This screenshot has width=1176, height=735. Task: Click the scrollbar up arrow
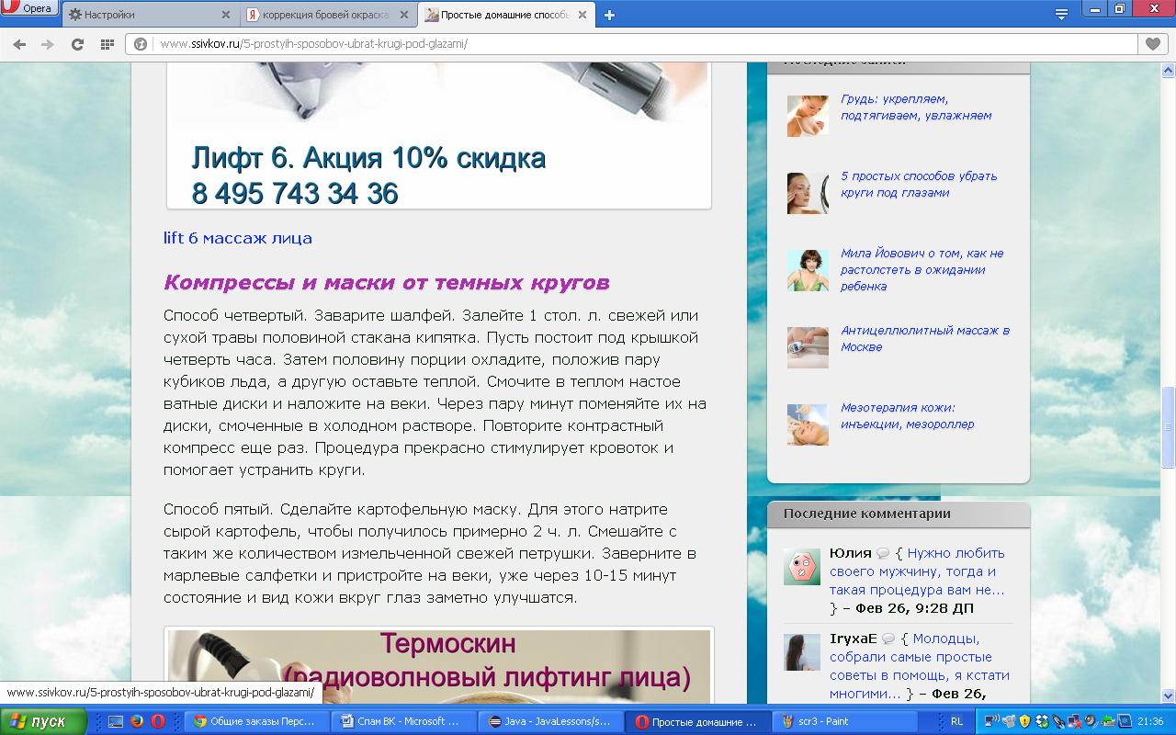coord(1168,70)
